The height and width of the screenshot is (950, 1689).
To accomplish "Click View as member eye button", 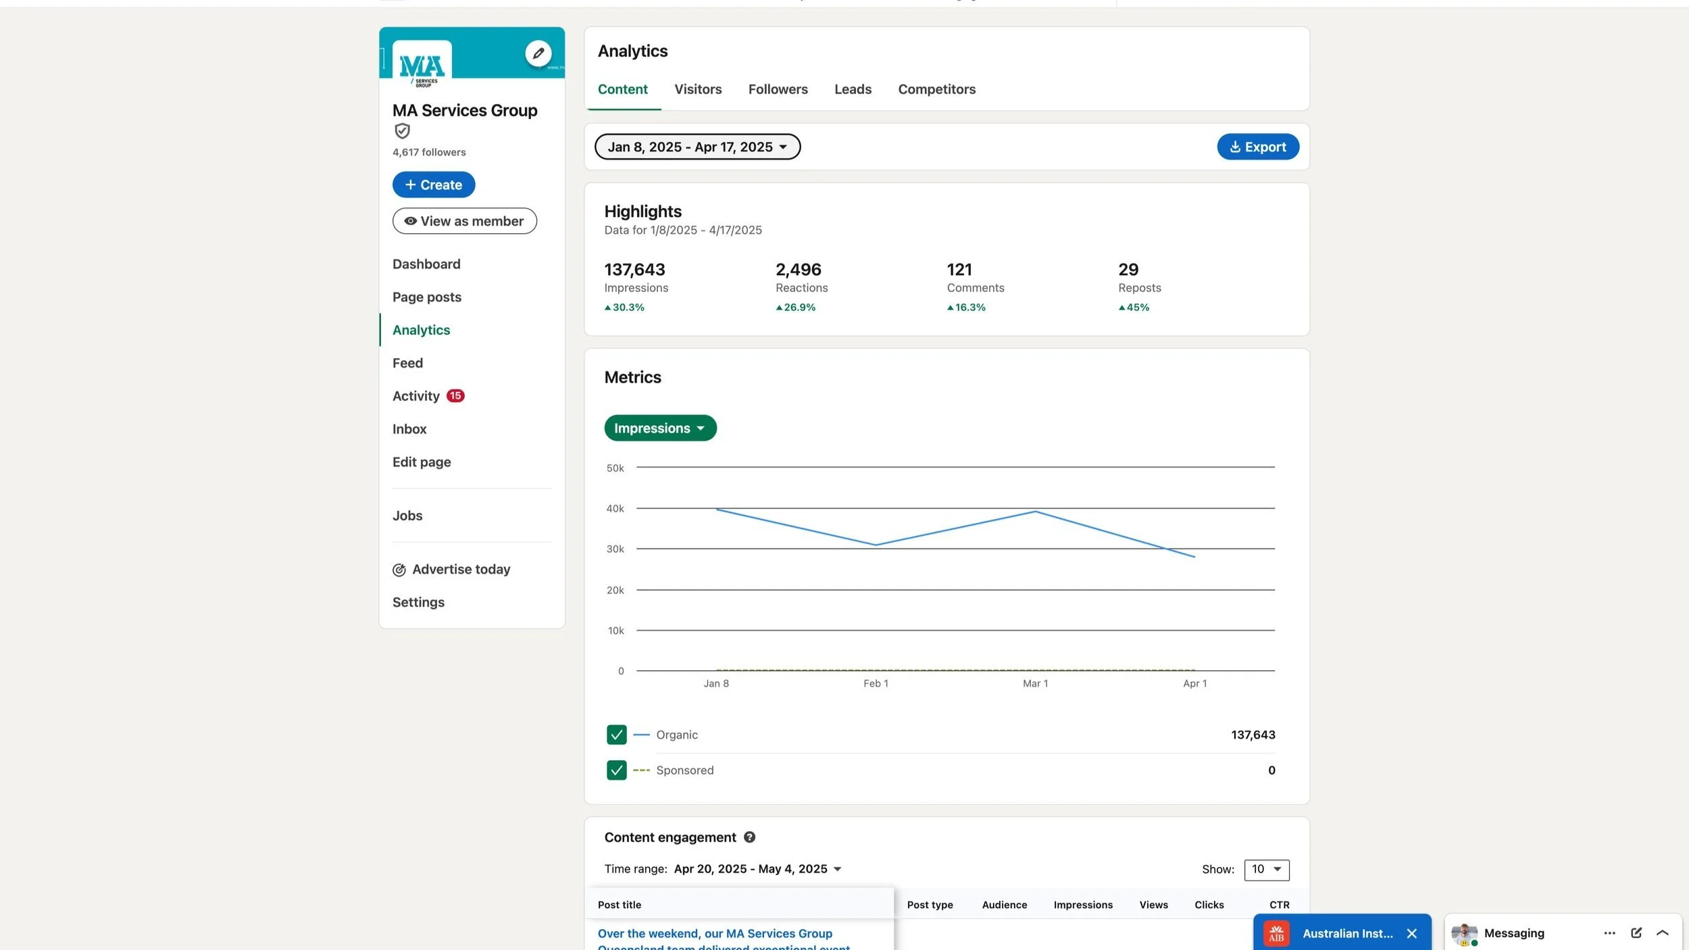I will 464,221.
